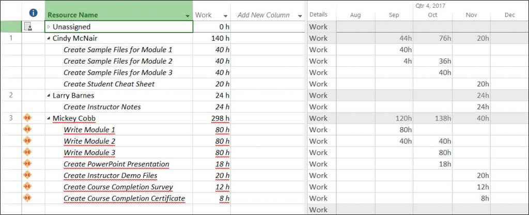Click the Oct timescale column header

432,15
